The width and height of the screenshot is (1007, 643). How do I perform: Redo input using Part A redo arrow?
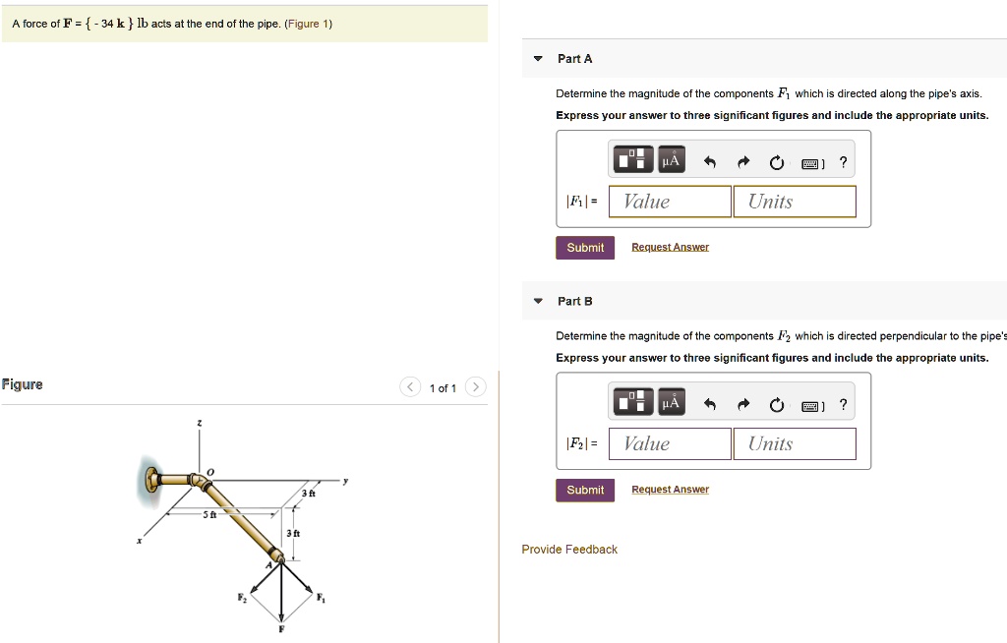tap(742, 159)
